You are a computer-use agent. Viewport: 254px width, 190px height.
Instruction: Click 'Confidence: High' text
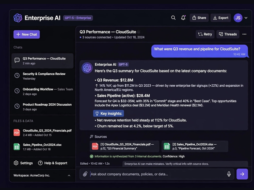(174, 156)
